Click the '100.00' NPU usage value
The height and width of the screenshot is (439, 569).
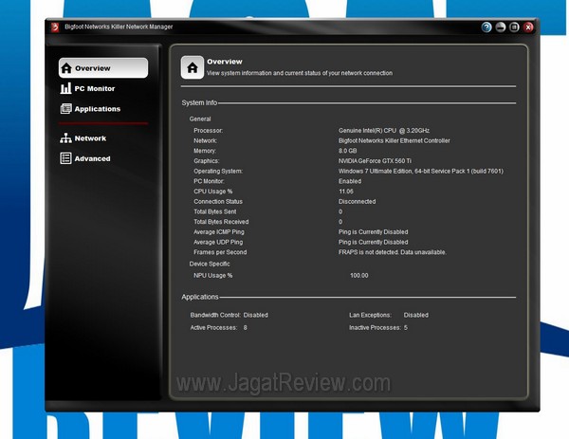coord(358,275)
